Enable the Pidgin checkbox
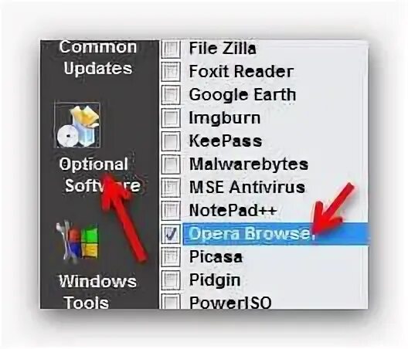The height and width of the screenshot is (349, 408). pyautogui.click(x=171, y=280)
